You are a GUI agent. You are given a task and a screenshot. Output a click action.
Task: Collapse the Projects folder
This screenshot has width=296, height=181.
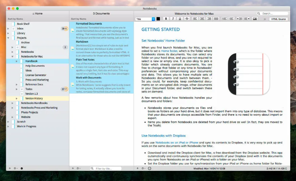(x=8, y=38)
